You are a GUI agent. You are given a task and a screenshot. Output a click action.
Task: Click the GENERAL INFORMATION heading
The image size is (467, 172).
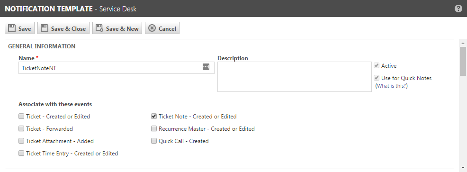[x=42, y=46]
